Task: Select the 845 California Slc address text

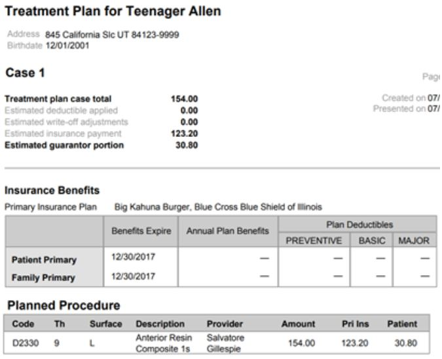Action: pos(112,35)
